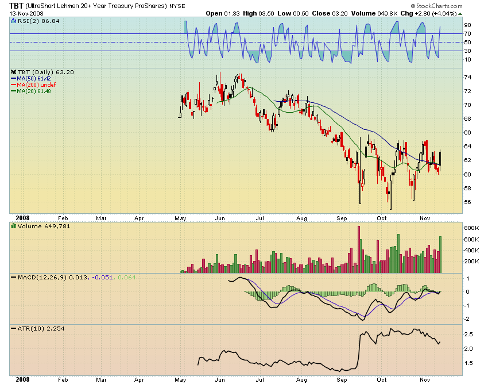Click the 1.5 label on the ATR axis

point(468,363)
